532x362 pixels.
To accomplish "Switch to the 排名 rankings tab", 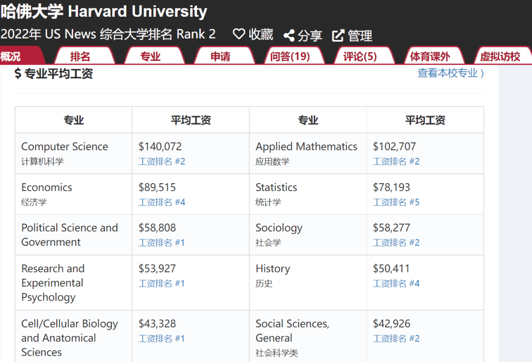I will 80,56.
